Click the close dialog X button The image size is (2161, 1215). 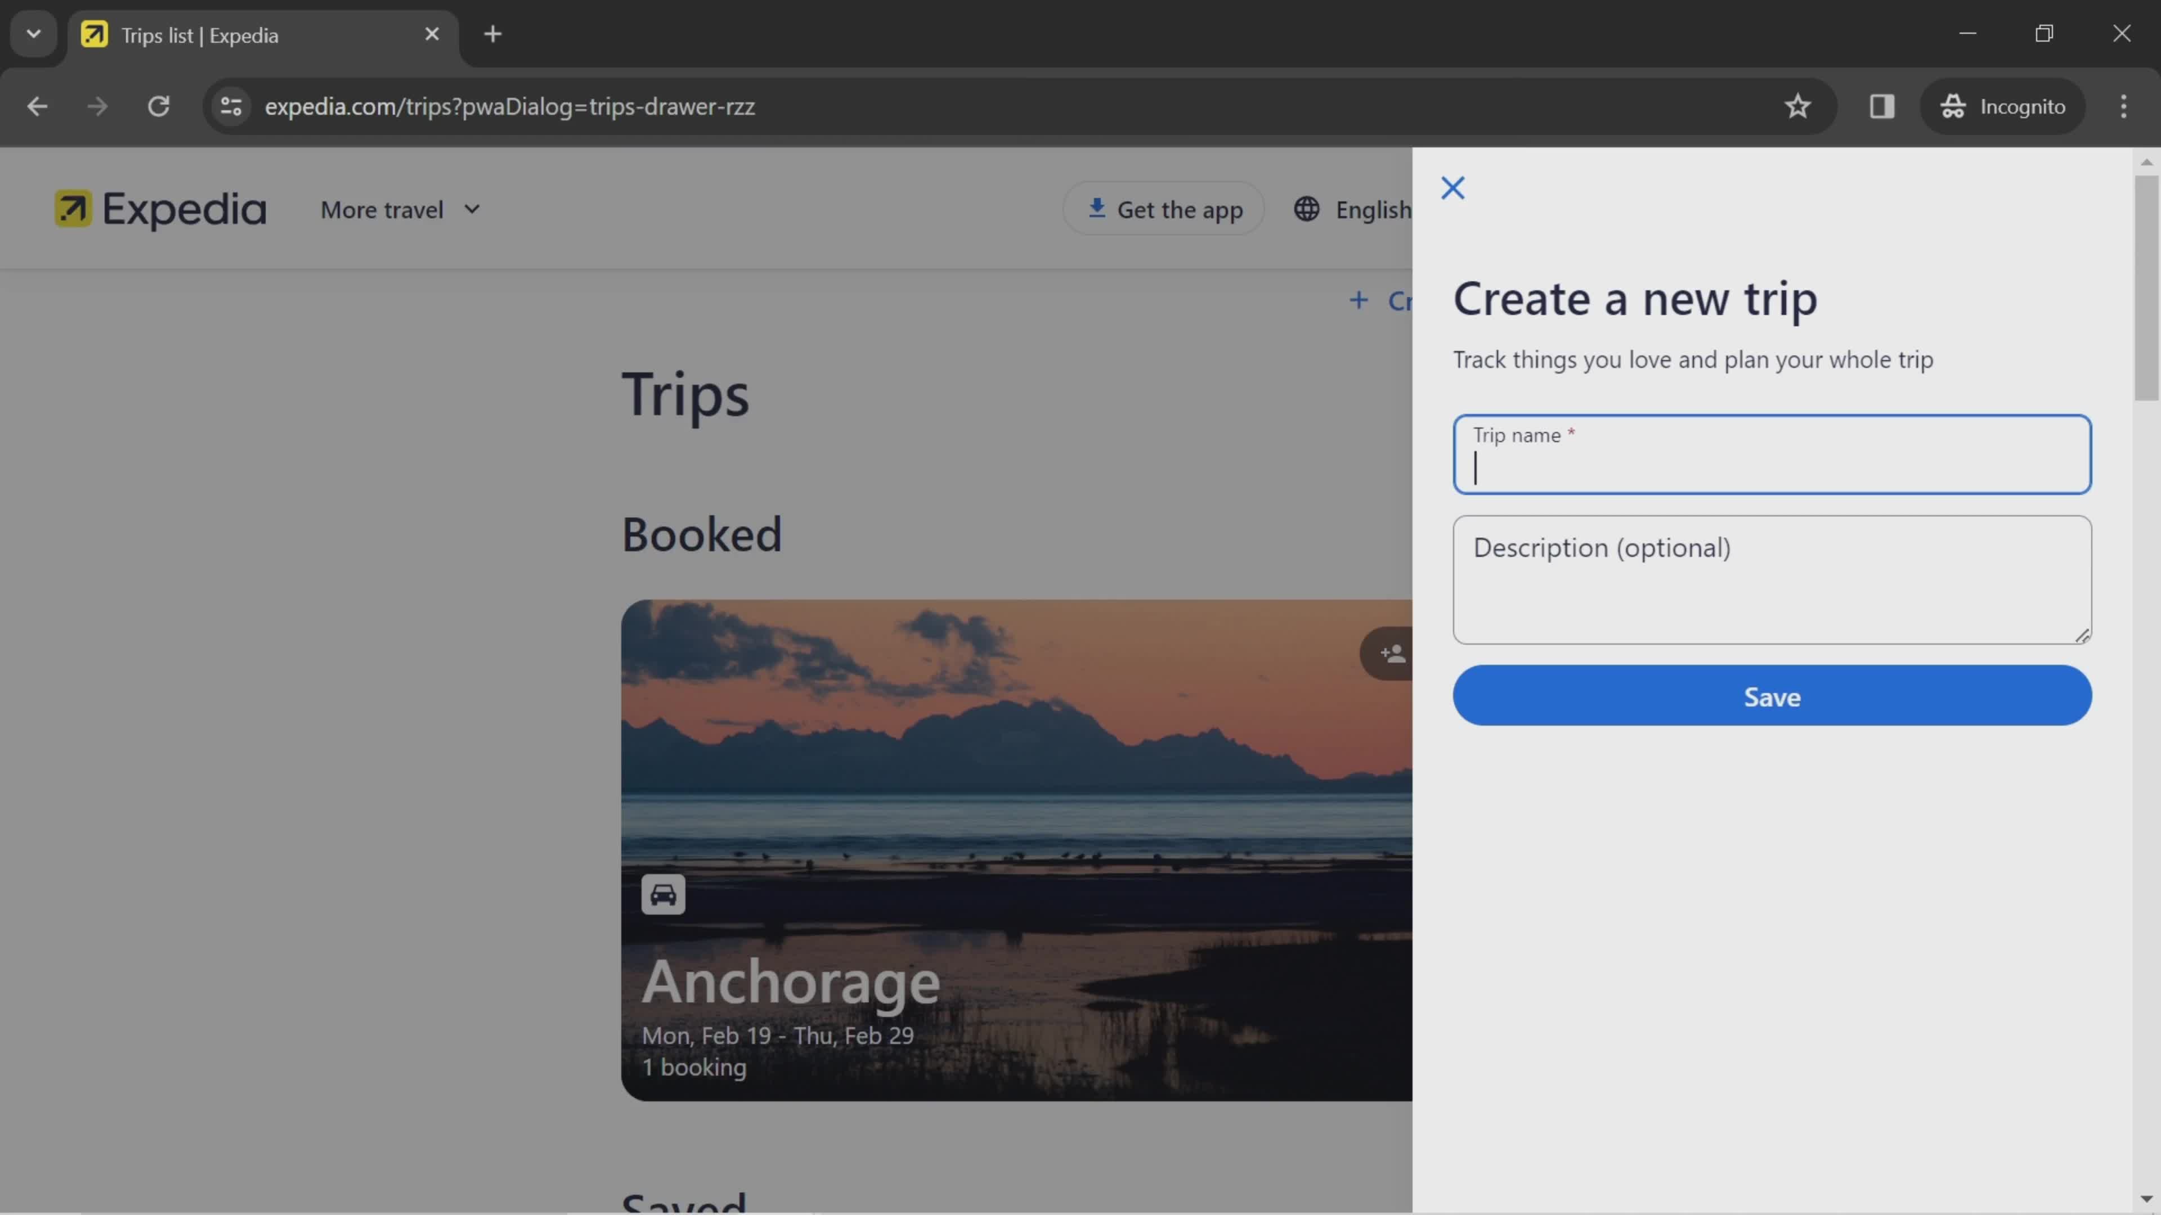tap(1451, 187)
